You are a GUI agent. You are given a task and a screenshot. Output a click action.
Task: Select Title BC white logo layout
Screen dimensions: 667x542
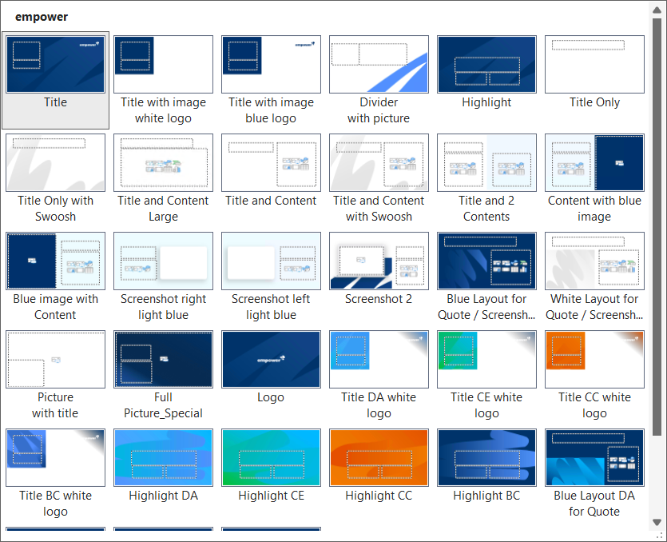click(55, 458)
